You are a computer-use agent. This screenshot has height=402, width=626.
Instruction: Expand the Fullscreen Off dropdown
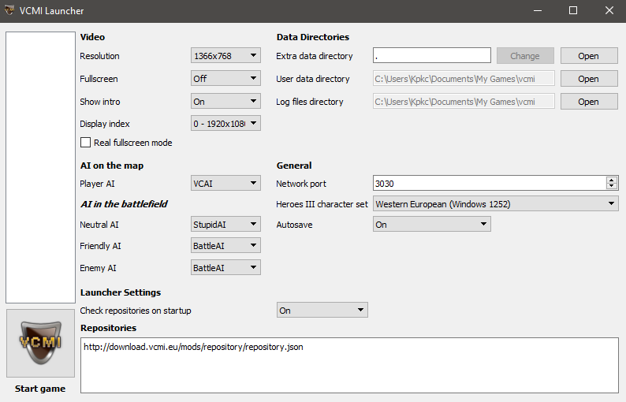[225, 79]
